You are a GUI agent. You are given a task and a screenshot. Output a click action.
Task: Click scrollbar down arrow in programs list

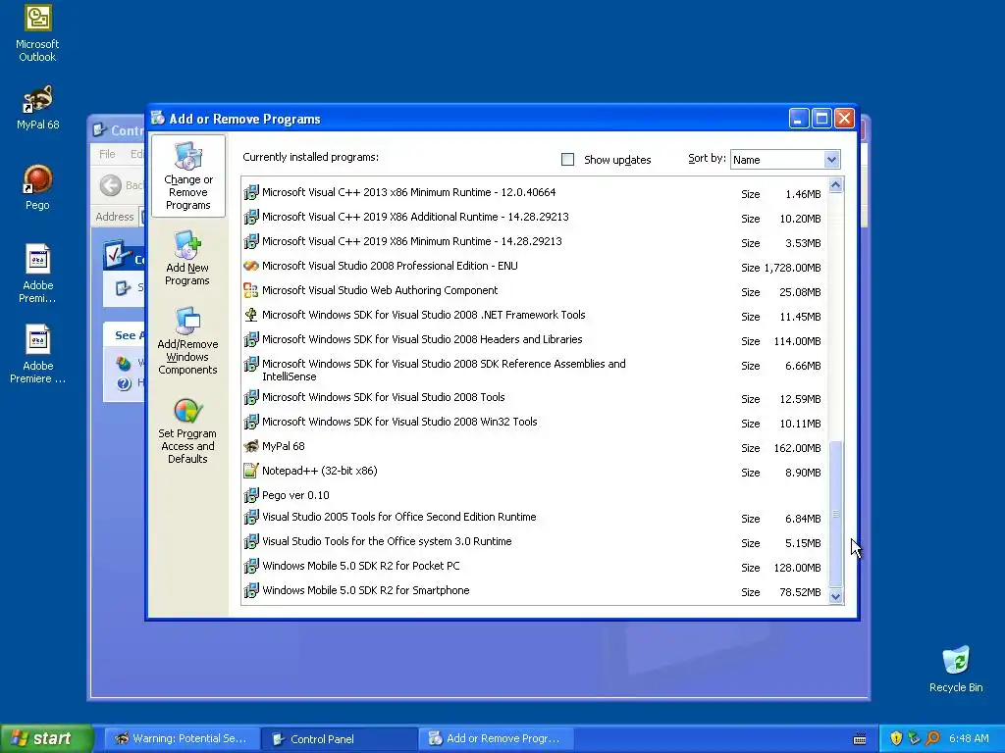(835, 596)
